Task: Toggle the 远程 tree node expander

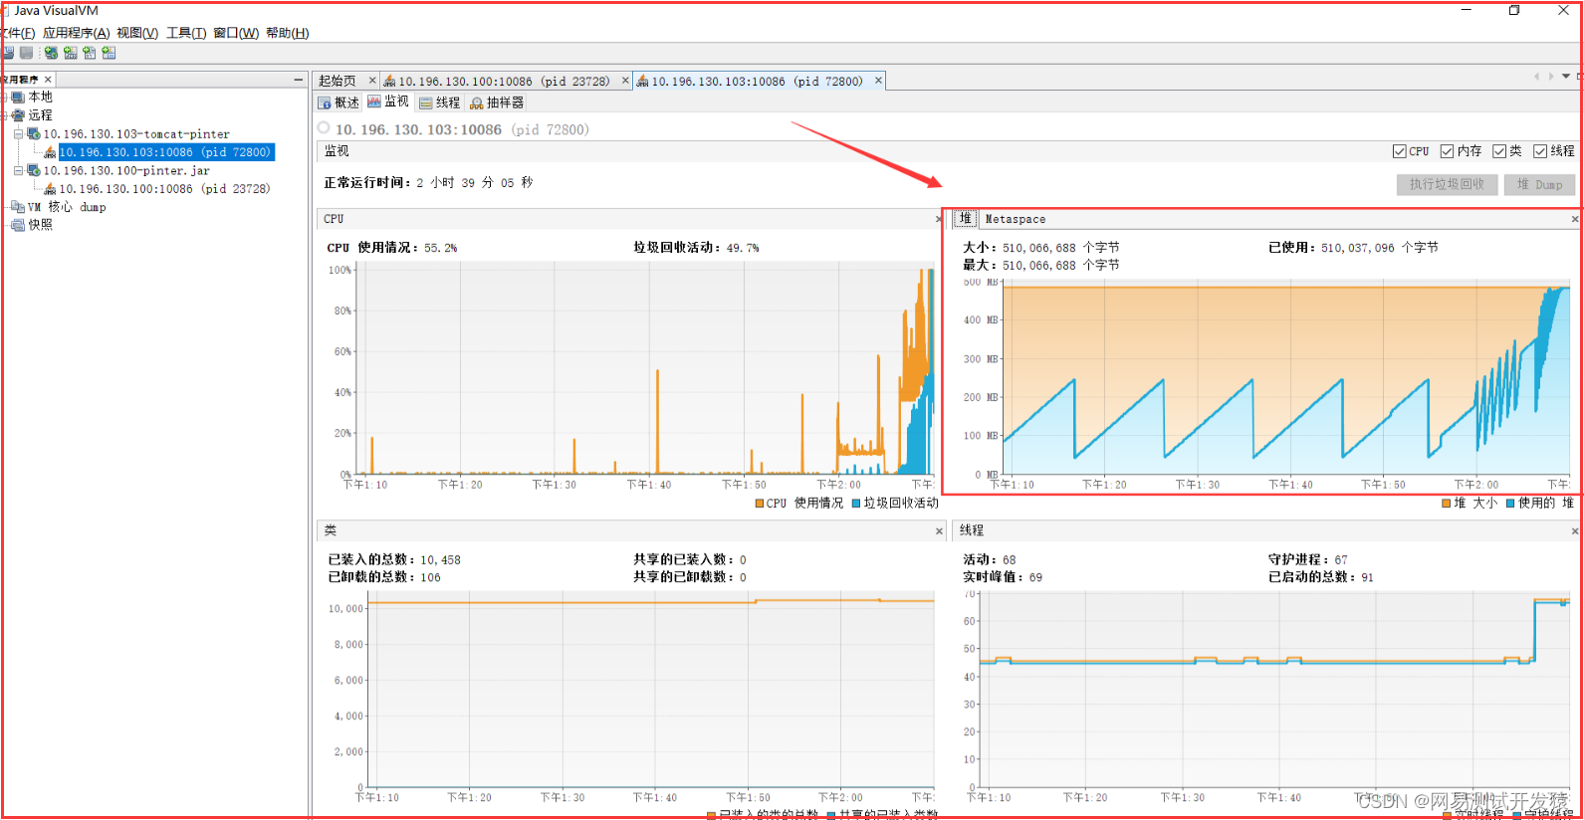Action: (4, 115)
